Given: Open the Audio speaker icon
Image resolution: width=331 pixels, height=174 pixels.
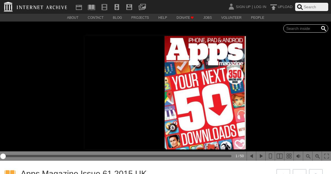Looking at the screenshot, I should pyautogui.click(x=117, y=7).
